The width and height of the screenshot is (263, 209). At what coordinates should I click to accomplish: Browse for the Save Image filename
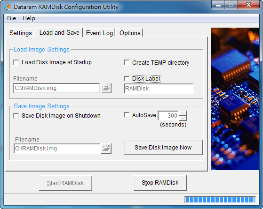[x=106, y=149]
